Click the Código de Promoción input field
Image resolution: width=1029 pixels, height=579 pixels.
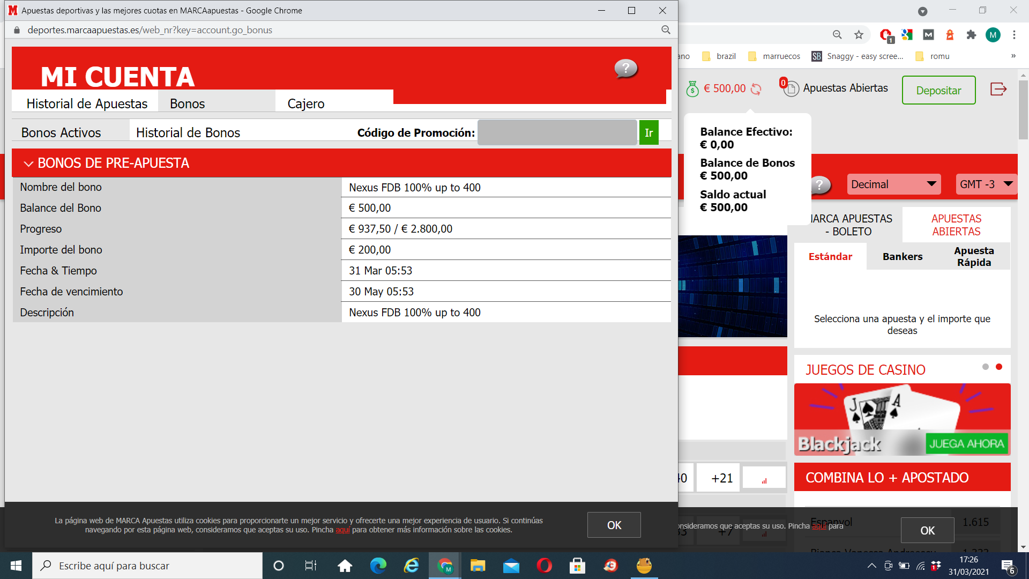click(557, 132)
